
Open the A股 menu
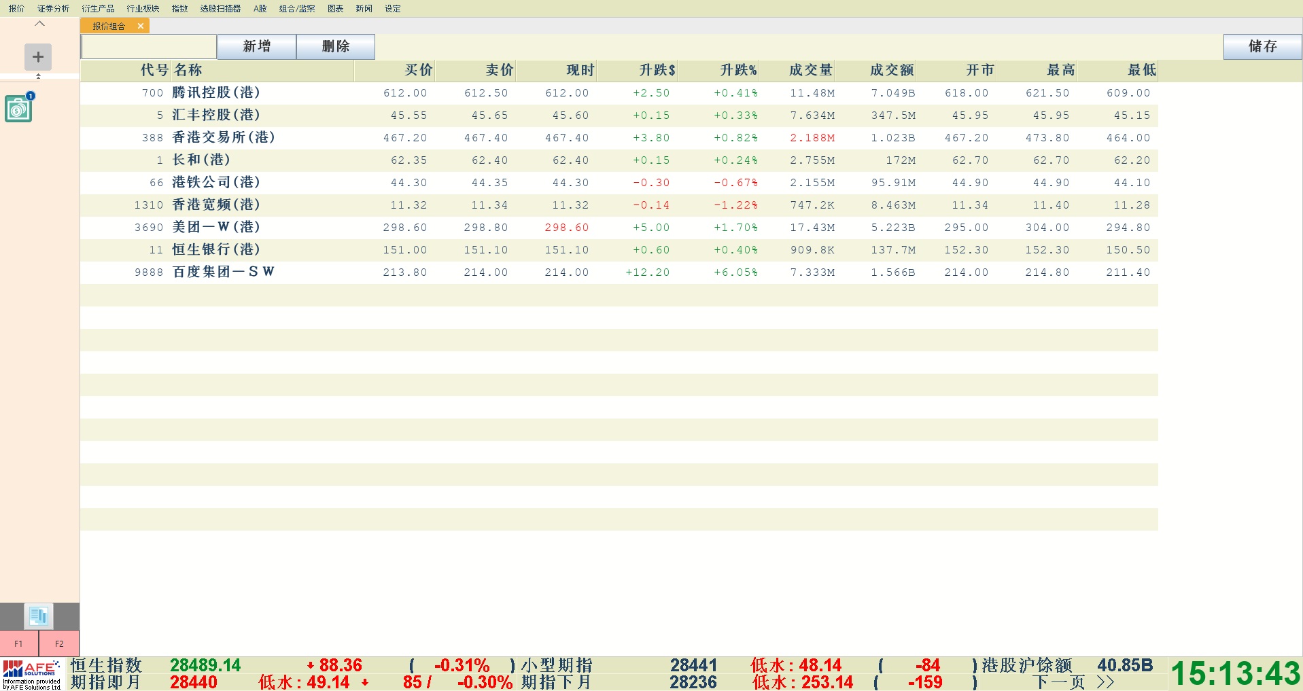point(260,8)
